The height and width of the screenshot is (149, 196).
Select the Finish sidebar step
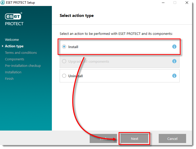(9, 79)
